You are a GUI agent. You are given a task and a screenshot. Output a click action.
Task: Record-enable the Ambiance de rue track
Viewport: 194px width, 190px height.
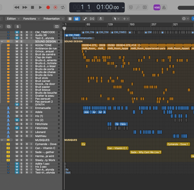27,48
